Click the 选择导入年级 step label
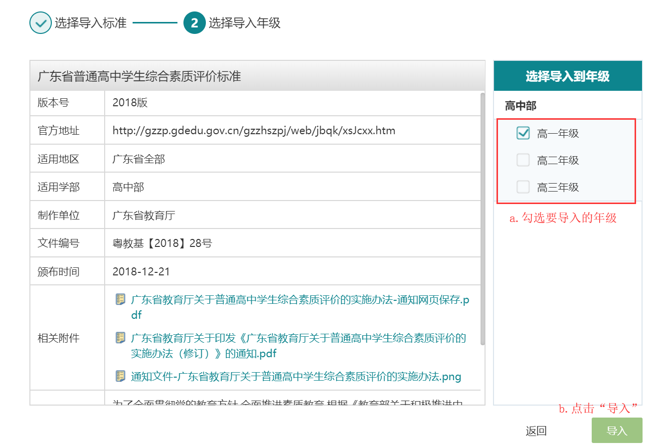This screenshot has height=444, width=657. click(x=245, y=23)
